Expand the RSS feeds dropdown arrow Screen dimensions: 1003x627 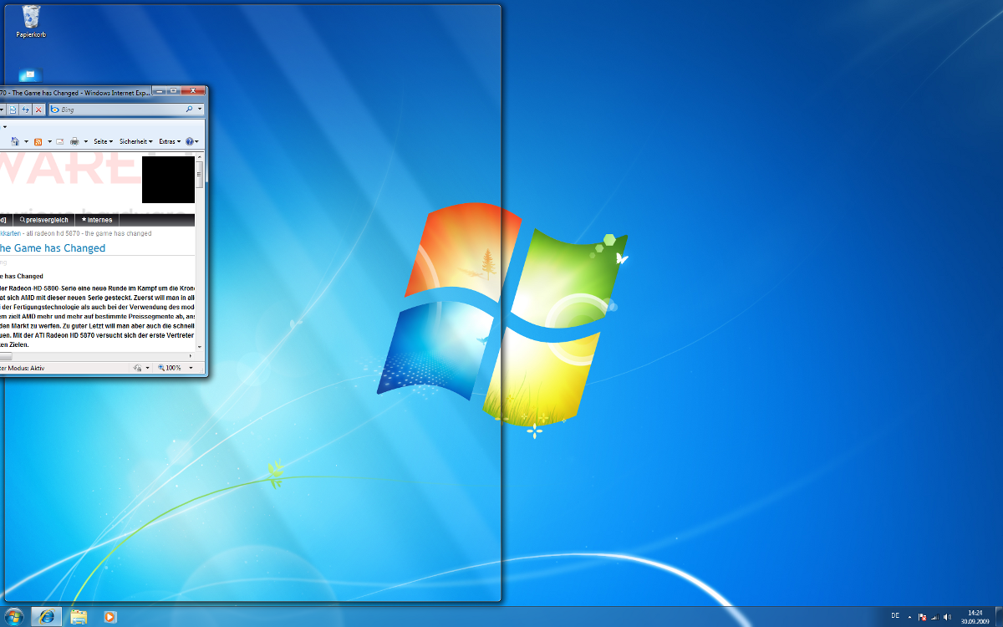(49, 141)
